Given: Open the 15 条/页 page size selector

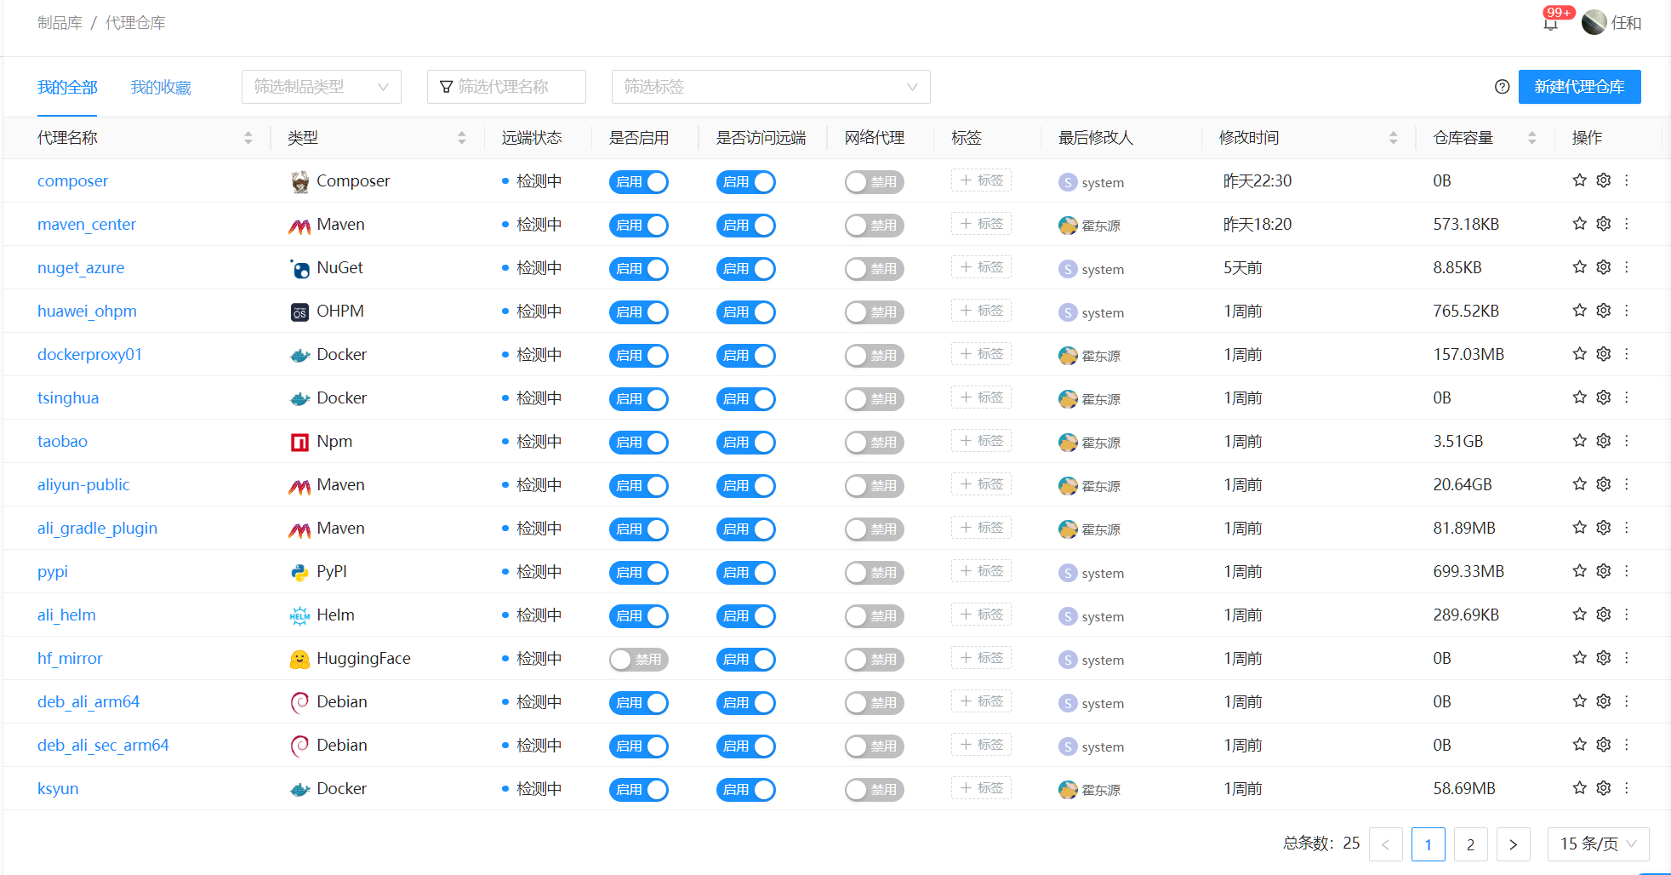Looking at the screenshot, I should (1597, 844).
